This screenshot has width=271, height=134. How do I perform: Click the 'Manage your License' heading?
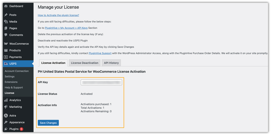pyautogui.click(x=59, y=7)
